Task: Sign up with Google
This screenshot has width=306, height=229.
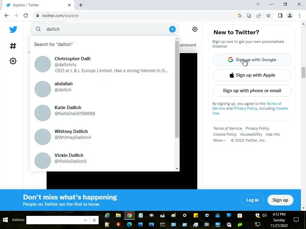Action: (x=252, y=60)
